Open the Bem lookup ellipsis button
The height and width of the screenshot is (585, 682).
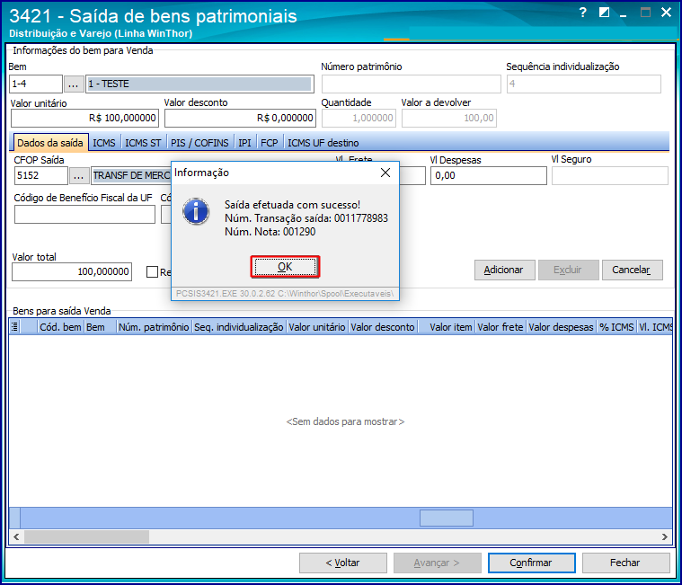tap(74, 84)
